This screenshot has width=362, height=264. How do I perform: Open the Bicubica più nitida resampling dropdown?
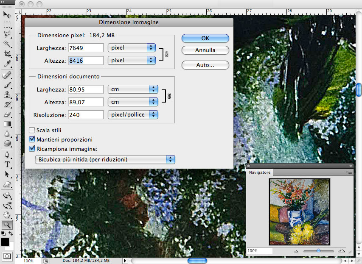click(105, 160)
